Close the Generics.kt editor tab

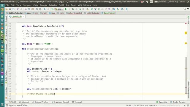point(24,17)
